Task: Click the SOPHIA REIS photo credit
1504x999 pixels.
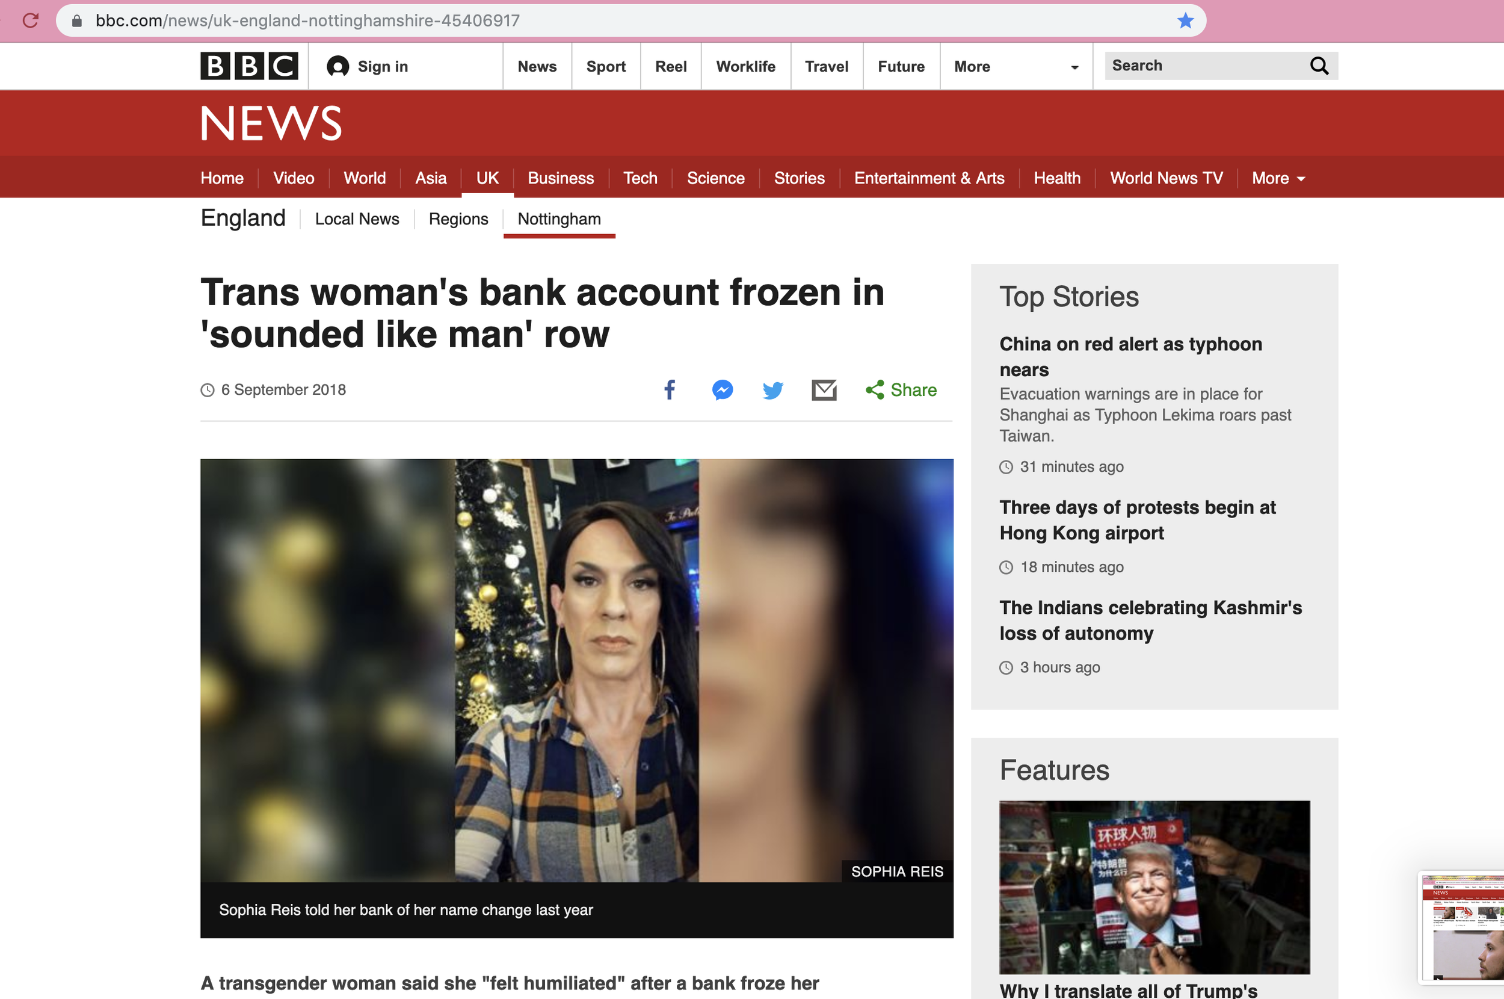Action: click(x=897, y=871)
